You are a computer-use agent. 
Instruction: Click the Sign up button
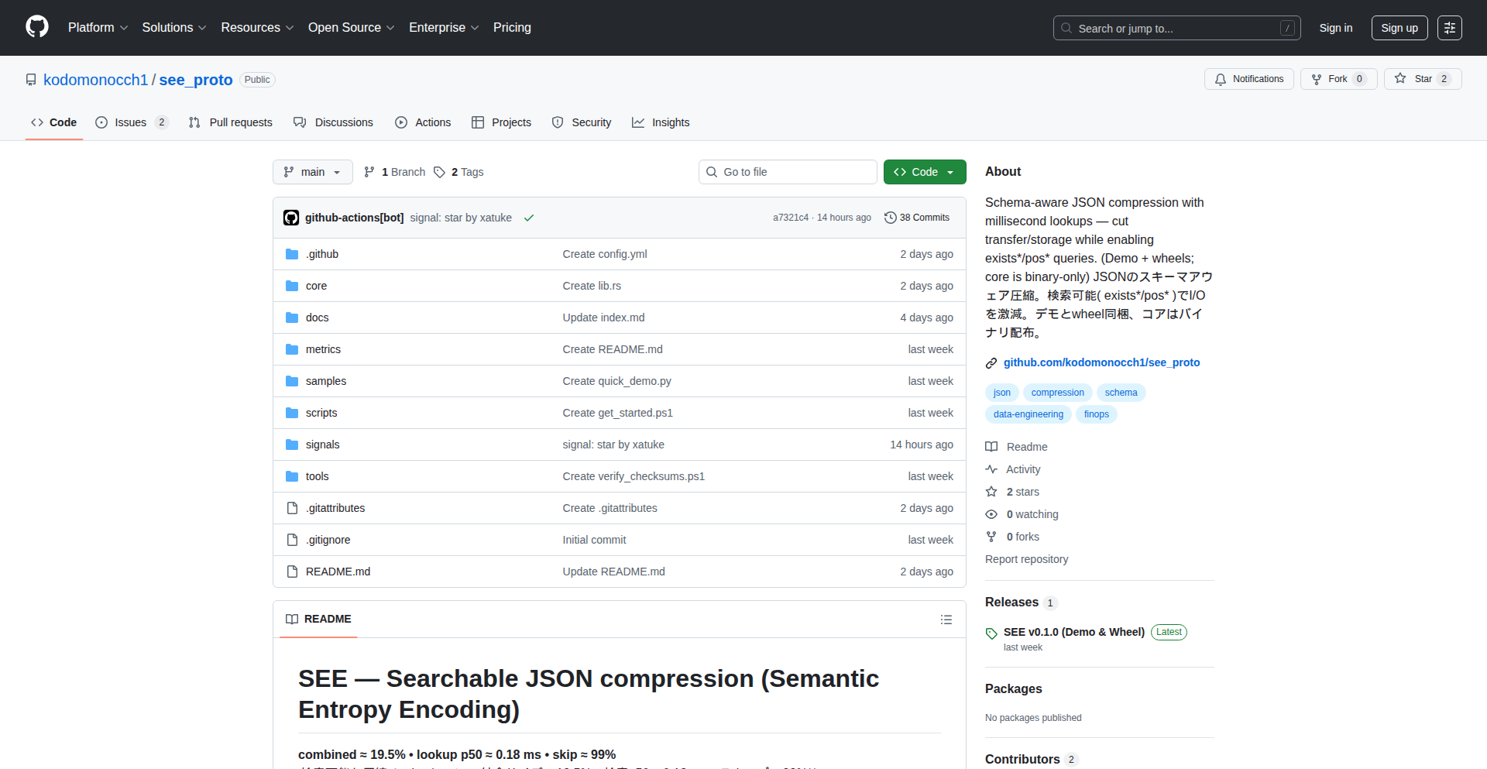[1399, 28]
